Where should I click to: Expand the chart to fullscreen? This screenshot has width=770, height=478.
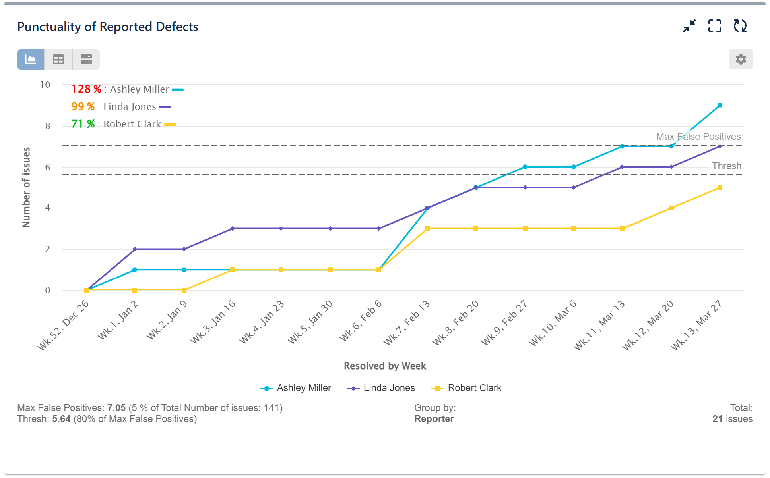(x=714, y=26)
